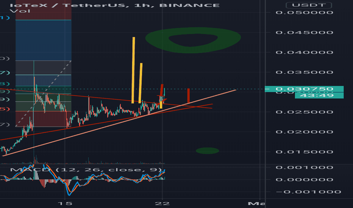Click the 0.035000 price axis label
Screen dimensions: 353x208
305,72
